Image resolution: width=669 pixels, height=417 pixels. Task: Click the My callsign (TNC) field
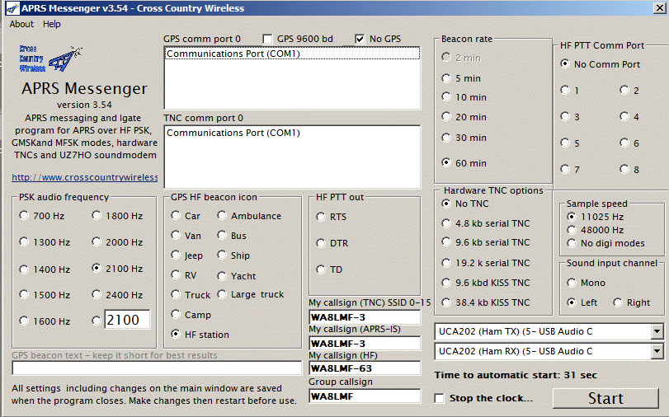[365, 317]
